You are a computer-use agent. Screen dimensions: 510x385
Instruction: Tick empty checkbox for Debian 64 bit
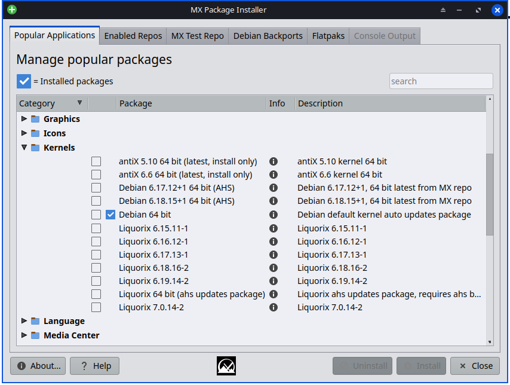click(x=96, y=215)
